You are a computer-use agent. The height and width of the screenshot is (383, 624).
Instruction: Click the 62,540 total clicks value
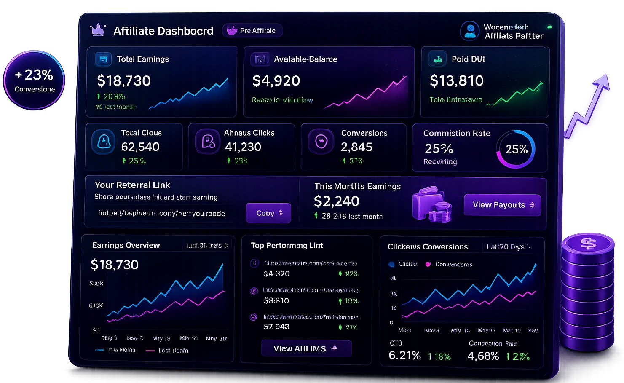pos(140,147)
